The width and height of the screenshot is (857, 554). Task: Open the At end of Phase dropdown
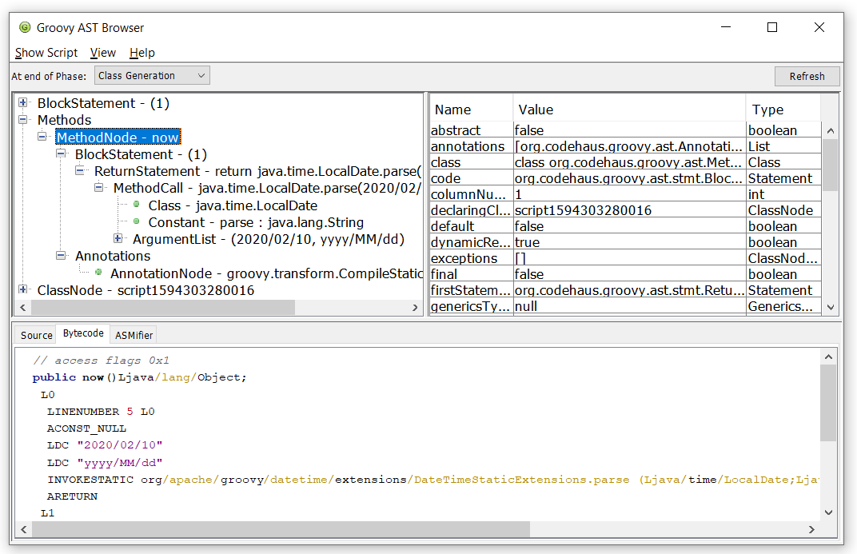pyautogui.click(x=201, y=75)
